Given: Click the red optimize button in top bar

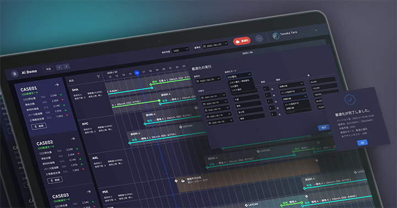Looking at the screenshot, I should click(242, 41).
